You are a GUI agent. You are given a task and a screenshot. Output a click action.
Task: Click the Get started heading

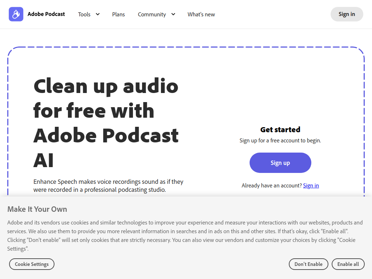(x=280, y=130)
